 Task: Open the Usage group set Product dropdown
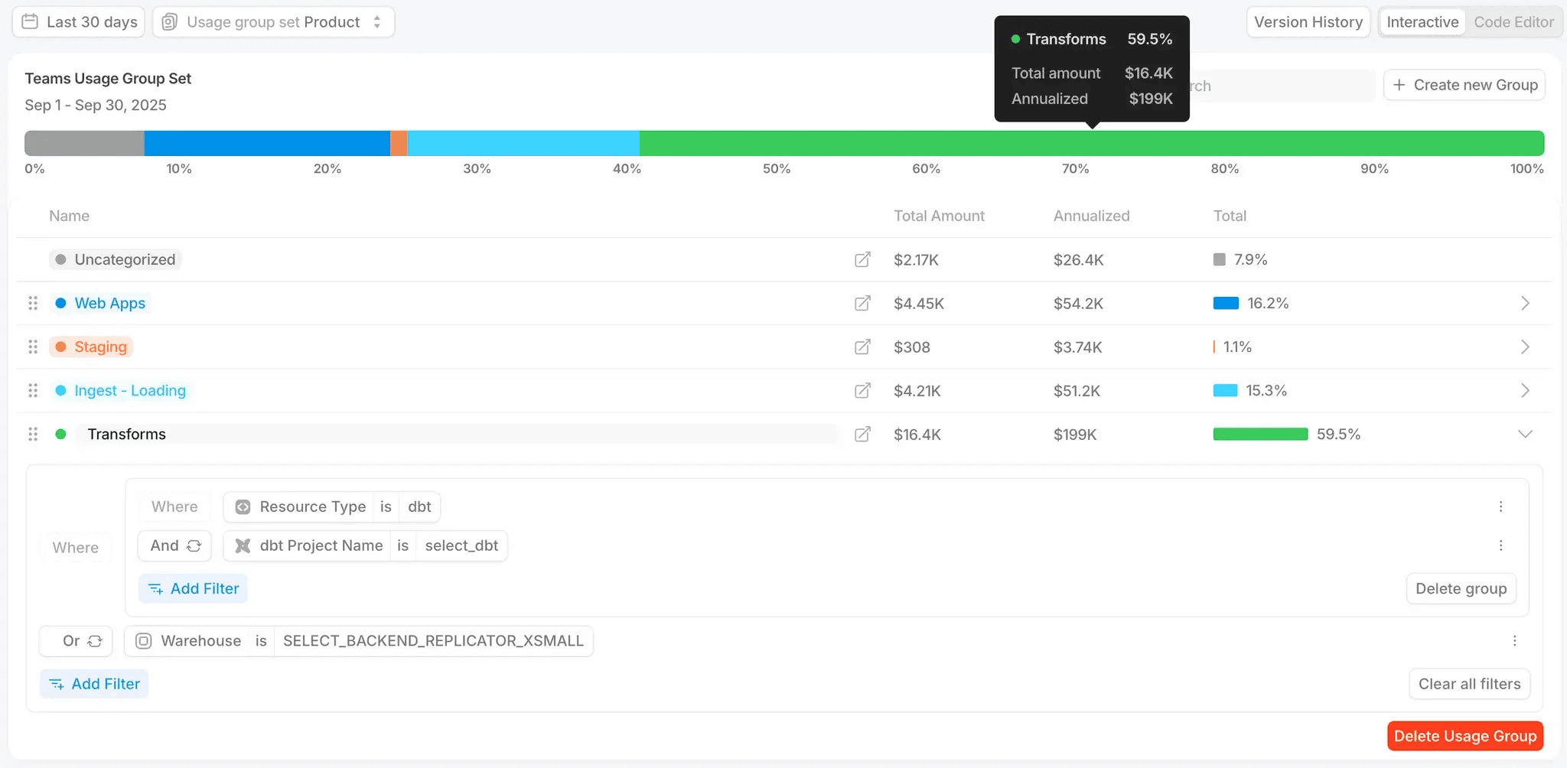tap(273, 22)
